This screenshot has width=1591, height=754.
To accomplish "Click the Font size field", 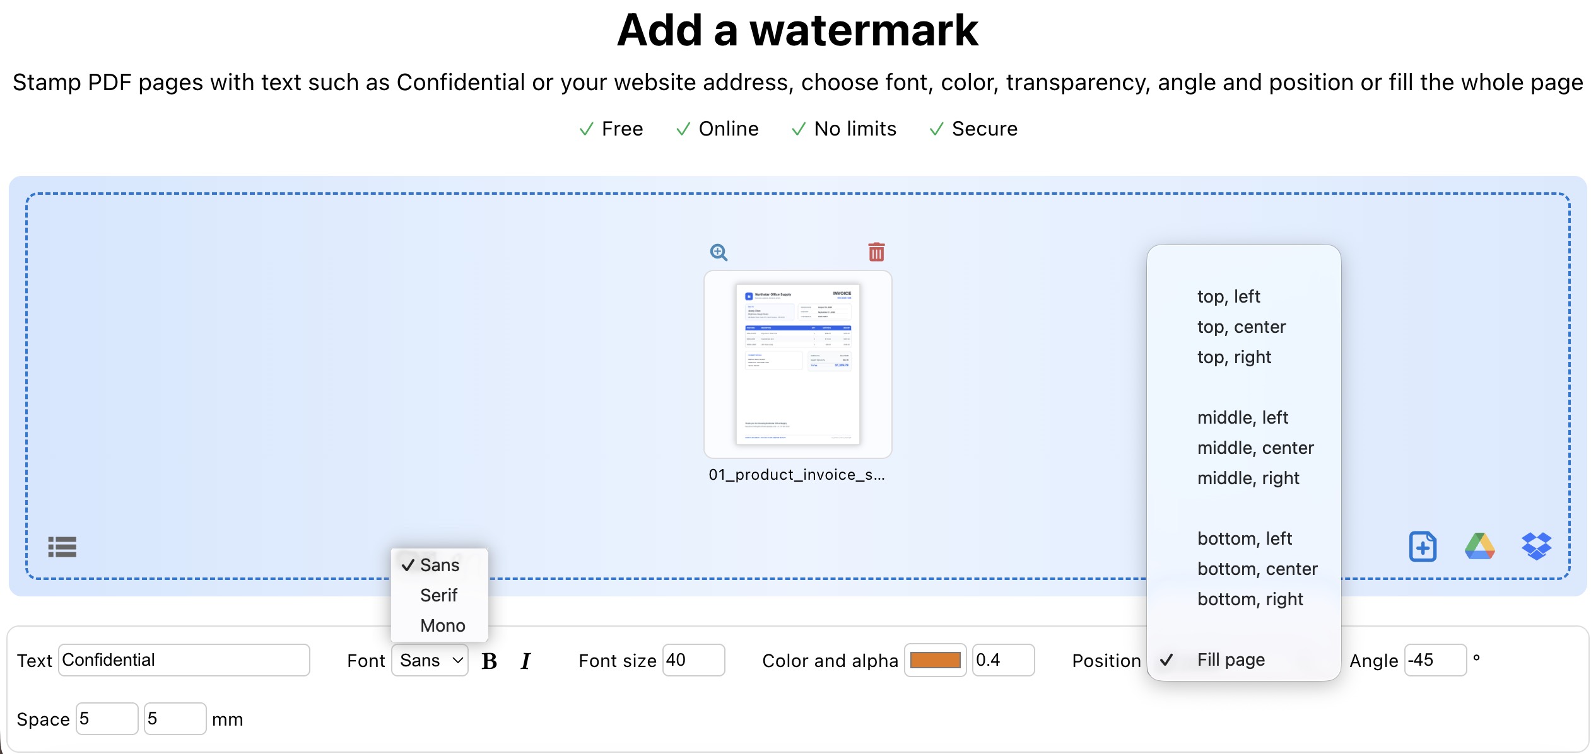I will (x=693, y=660).
